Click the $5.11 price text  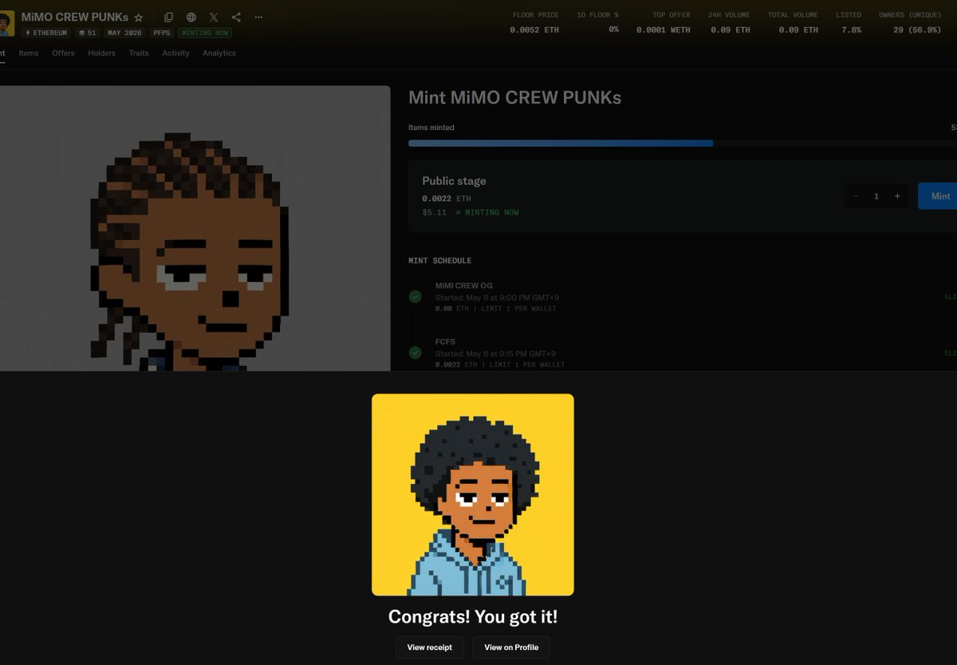pos(435,213)
